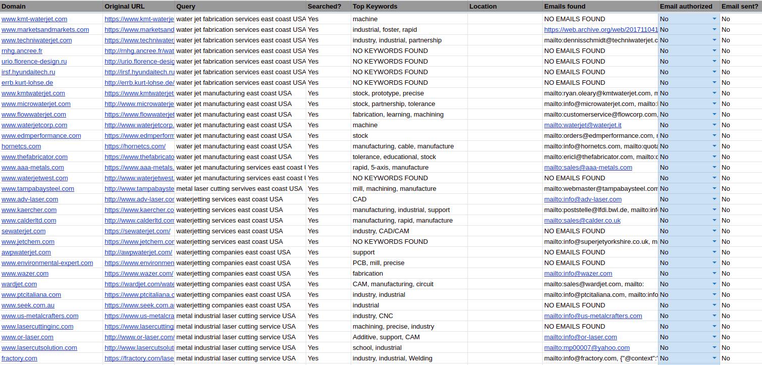Select the 'mill, machining, manufacture' keywords cell
762x365 pixels.
(x=409, y=188)
